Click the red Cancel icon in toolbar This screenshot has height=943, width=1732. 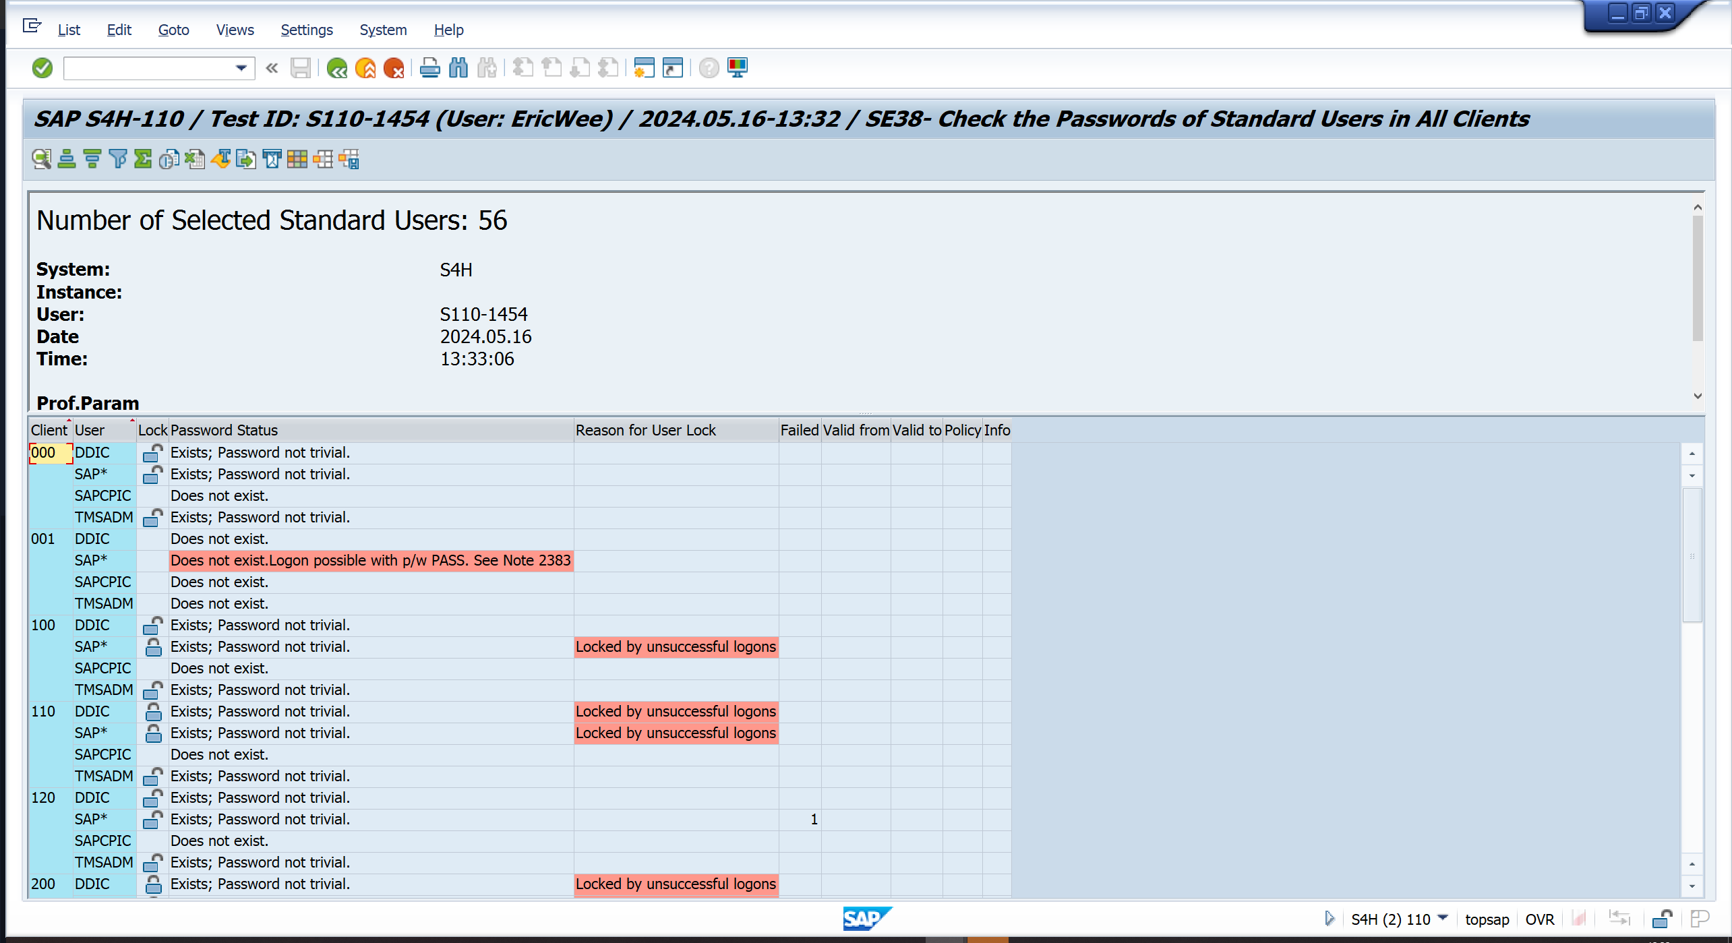click(x=394, y=68)
